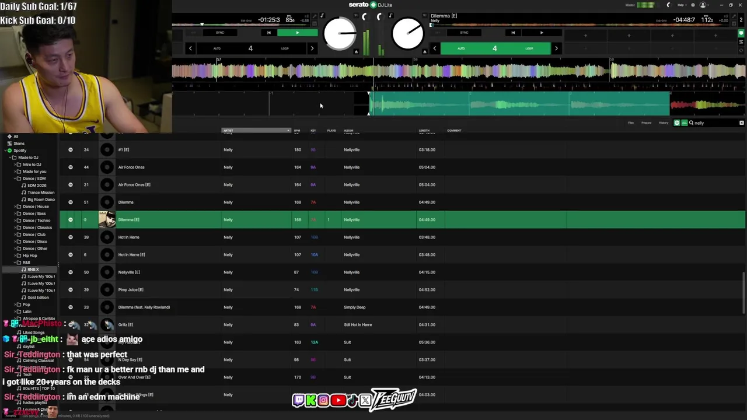The image size is (747, 420).
Task: Open the Trance Mission playlist
Action: pyautogui.click(x=40, y=192)
